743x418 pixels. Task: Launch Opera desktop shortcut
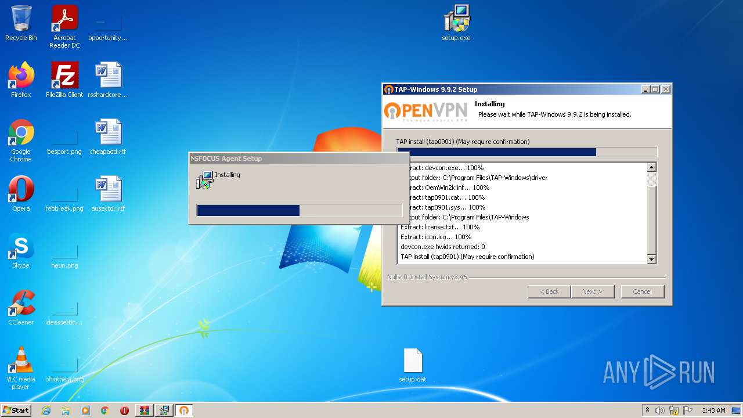click(21, 193)
